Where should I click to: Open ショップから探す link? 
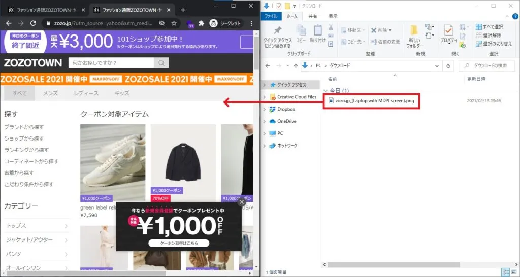[x=24, y=138]
